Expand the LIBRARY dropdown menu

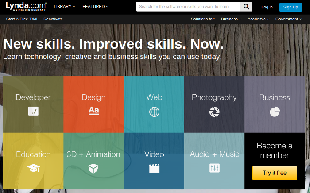tap(64, 7)
